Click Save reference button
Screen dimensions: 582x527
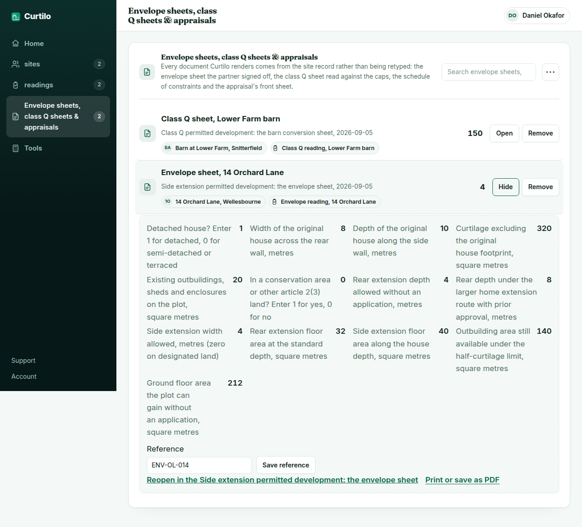[x=286, y=465]
